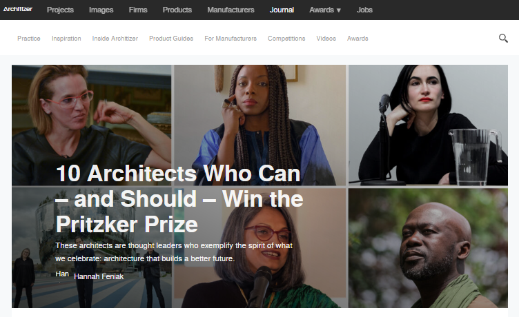This screenshot has width=519, height=317.
Task: Expand the Awards dropdown arrow
Action: point(339,10)
